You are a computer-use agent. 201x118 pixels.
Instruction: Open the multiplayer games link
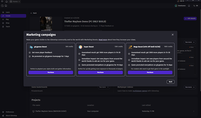[140, 91]
